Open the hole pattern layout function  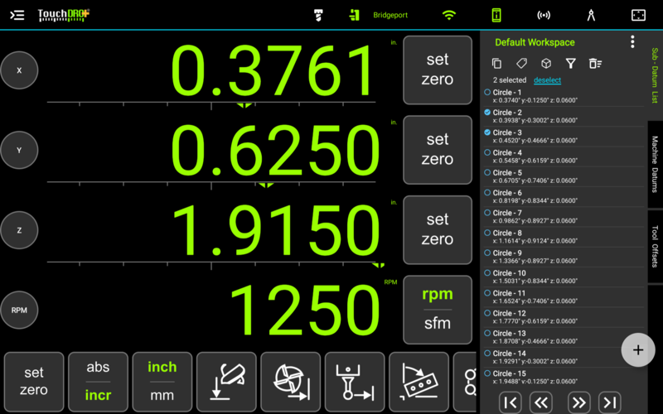[x=419, y=382]
